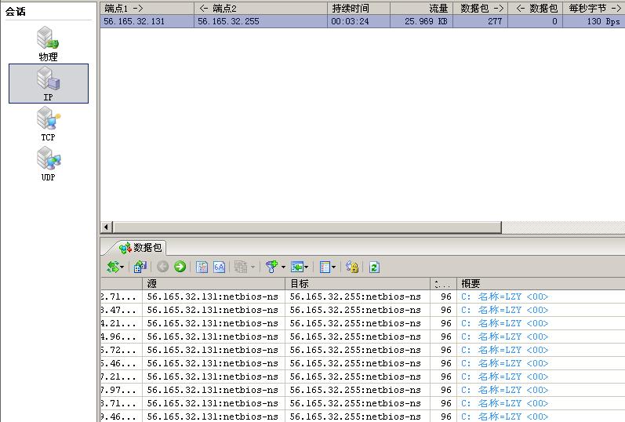The width and height of the screenshot is (625, 422).
Task: Click the 目标 column header
Action: [x=358, y=284]
